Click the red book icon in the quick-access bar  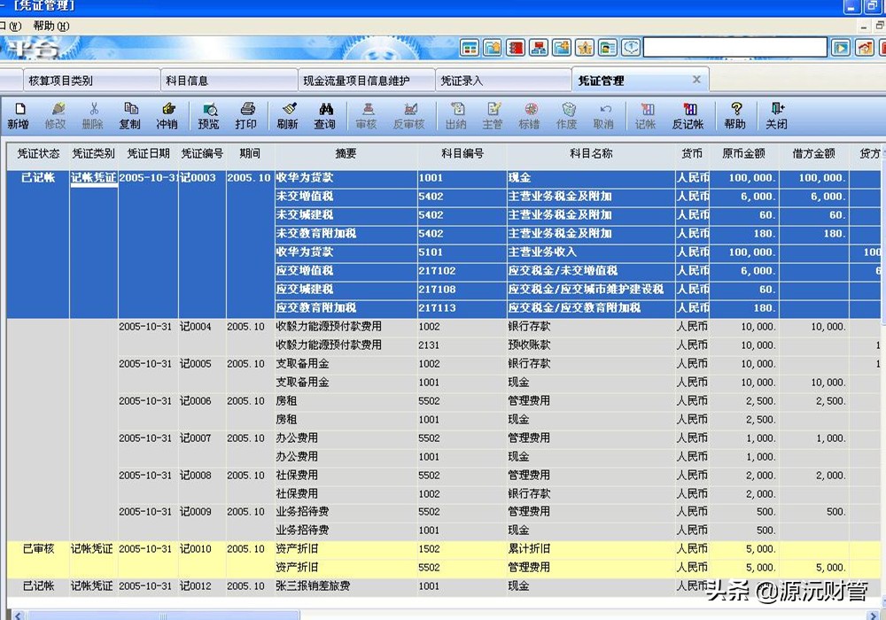point(516,48)
